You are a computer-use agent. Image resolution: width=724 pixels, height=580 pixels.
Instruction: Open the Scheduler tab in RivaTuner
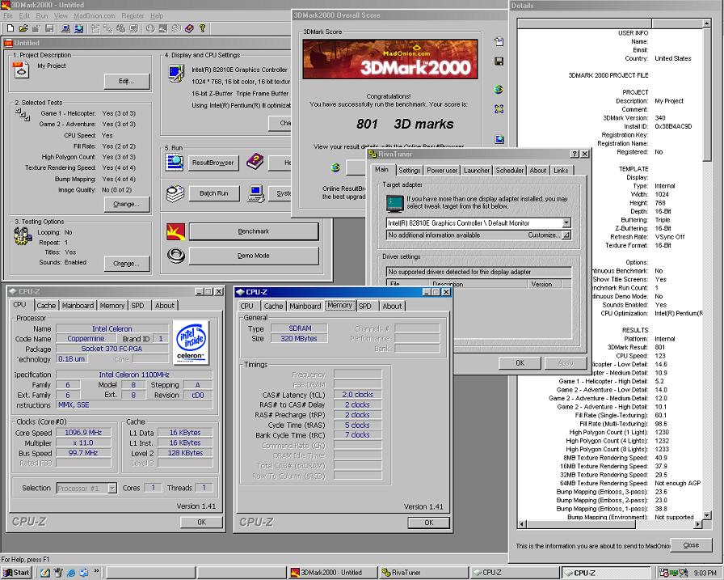click(x=509, y=170)
